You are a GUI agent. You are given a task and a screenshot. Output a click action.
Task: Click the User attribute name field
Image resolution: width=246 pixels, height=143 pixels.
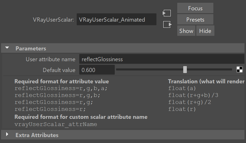point(162,59)
